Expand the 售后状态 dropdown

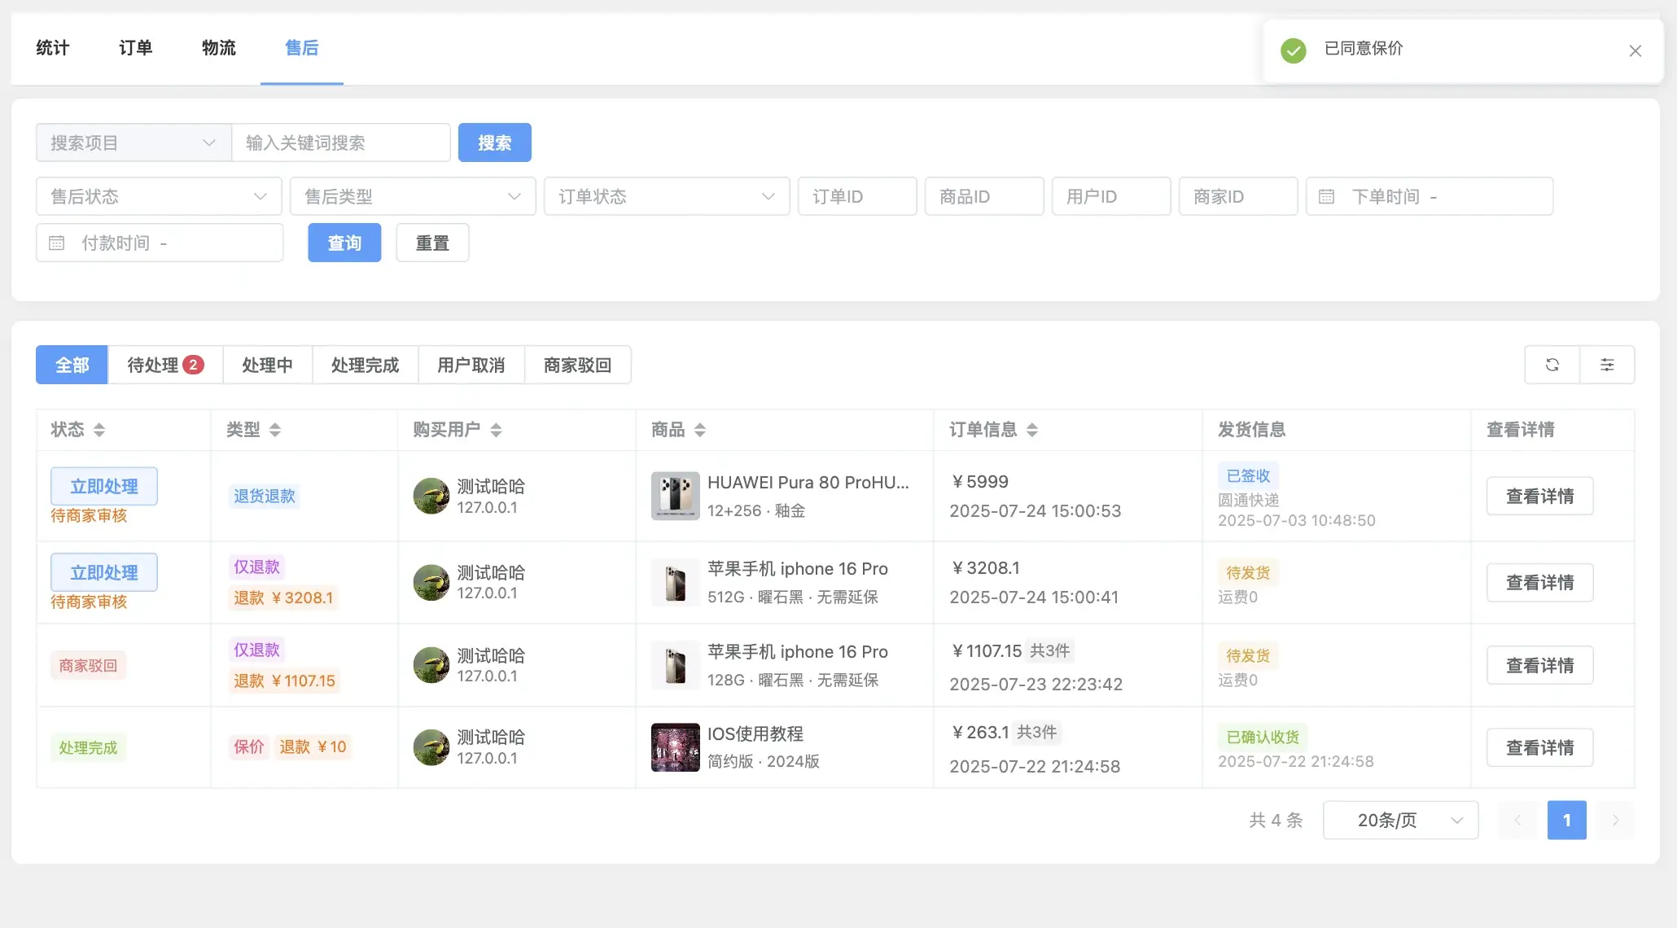tap(159, 196)
